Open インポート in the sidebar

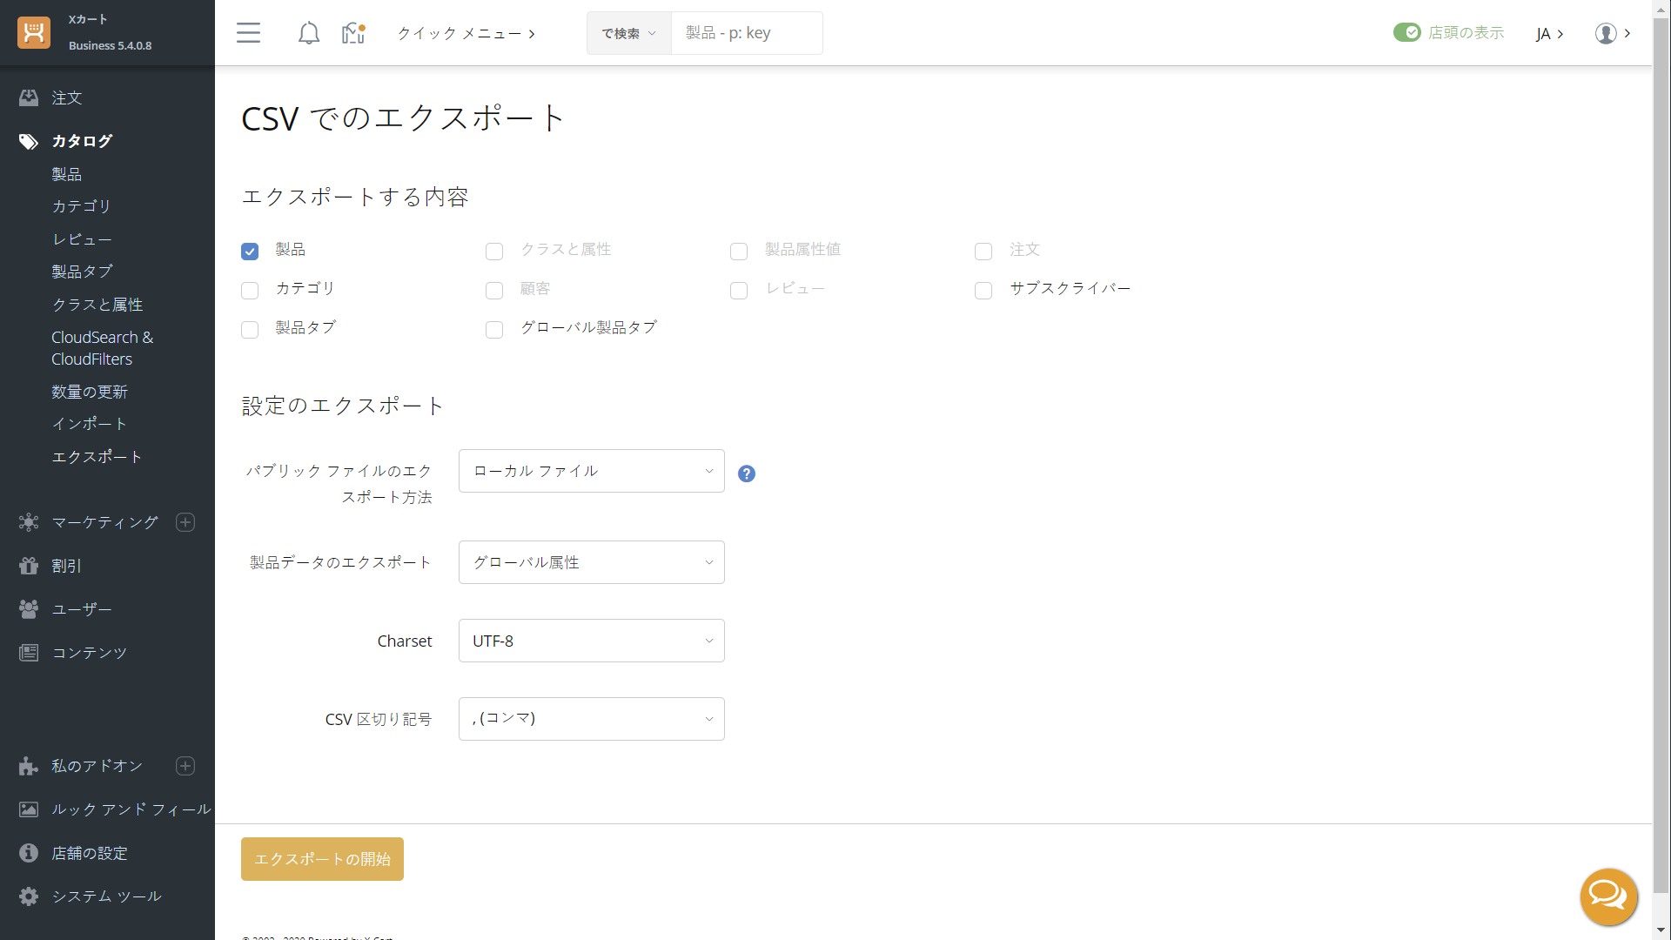(x=89, y=424)
